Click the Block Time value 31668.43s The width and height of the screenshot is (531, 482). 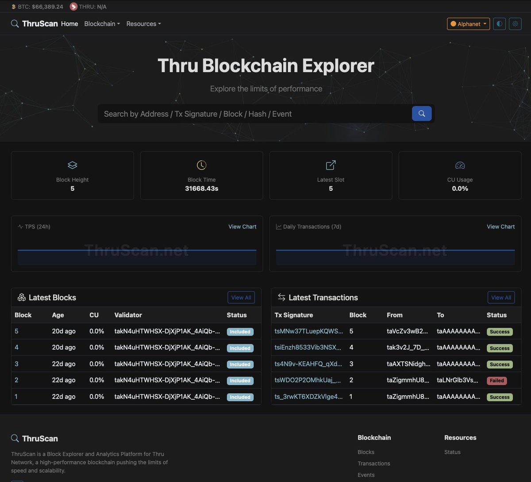point(201,189)
